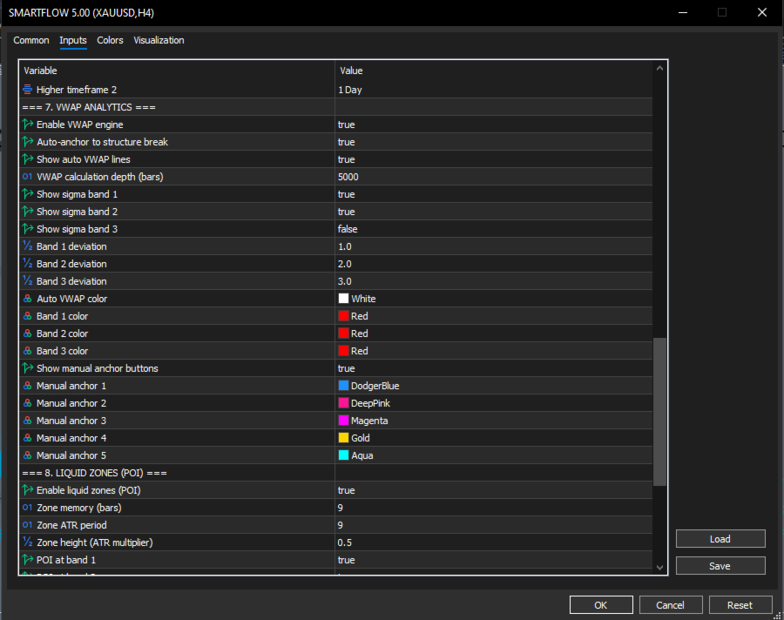Open Band 2 color Red dropdown

pyautogui.click(x=494, y=334)
